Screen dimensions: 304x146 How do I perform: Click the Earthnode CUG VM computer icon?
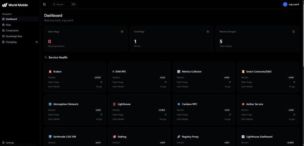click(x=50, y=137)
